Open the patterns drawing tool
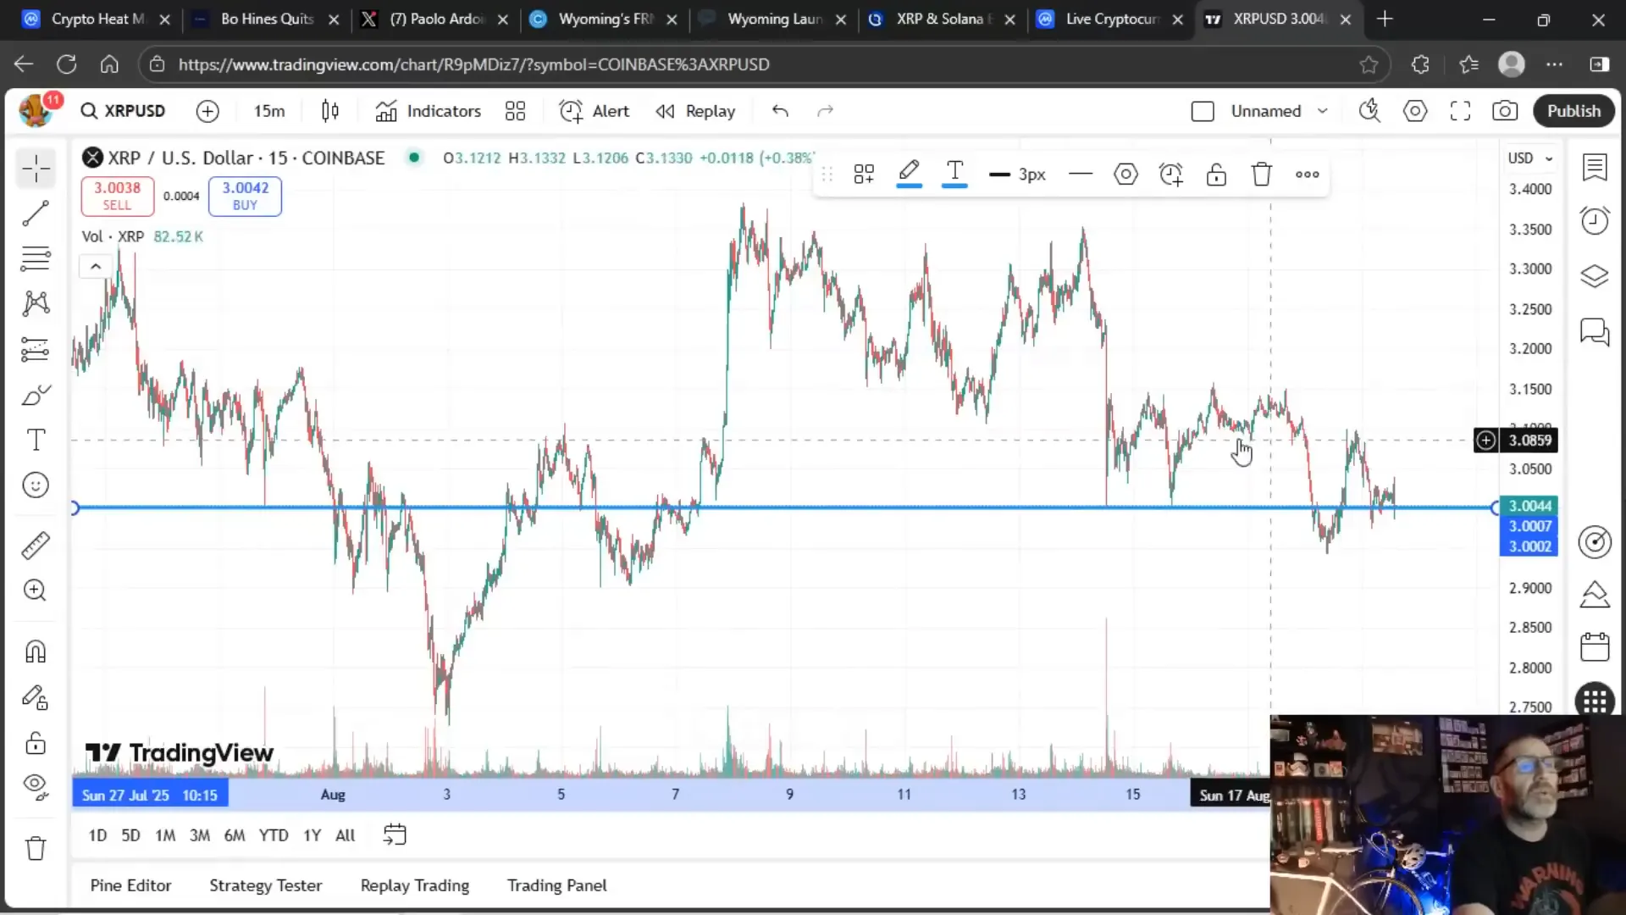 36,303
